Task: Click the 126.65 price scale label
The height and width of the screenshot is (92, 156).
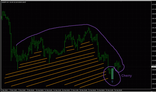Action: tap(154, 14)
